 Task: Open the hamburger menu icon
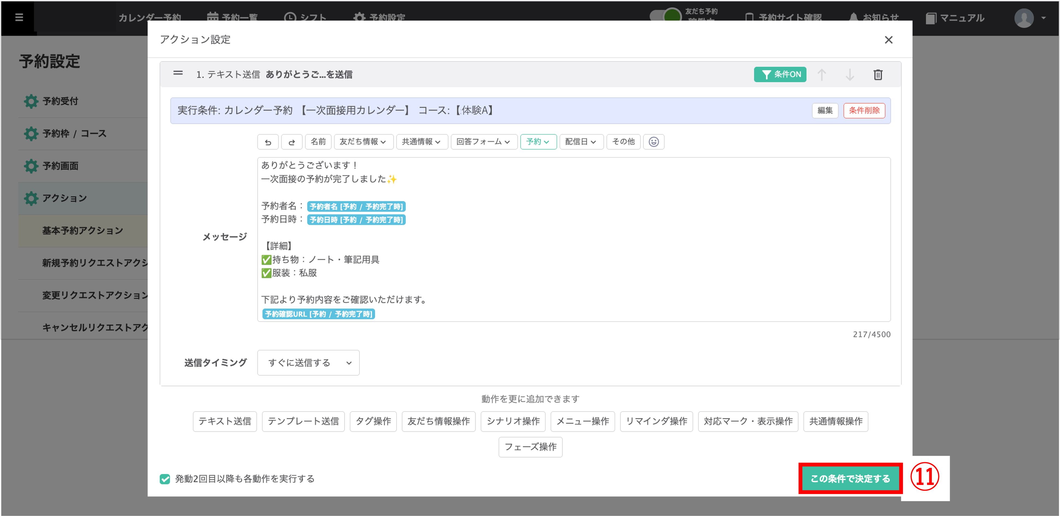[x=19, y=17]
